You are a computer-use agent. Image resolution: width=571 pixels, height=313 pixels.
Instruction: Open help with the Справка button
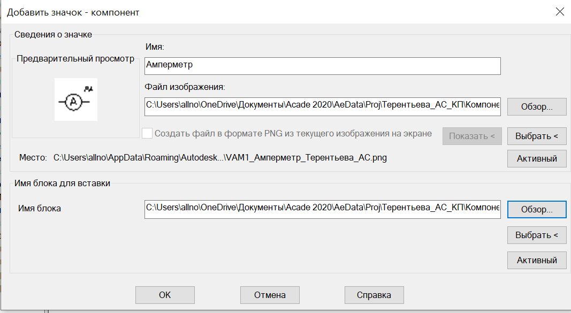[x=374, y=295]
